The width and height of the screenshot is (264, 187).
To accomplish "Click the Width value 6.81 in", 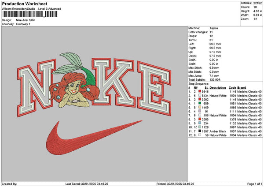I will click(257, 15).
